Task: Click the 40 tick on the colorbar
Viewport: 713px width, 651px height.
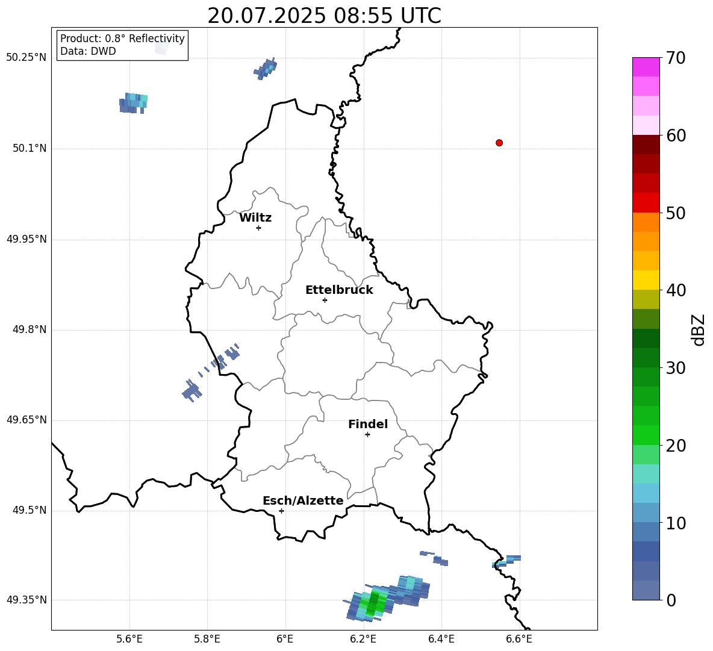Action: tap(676, 290)
